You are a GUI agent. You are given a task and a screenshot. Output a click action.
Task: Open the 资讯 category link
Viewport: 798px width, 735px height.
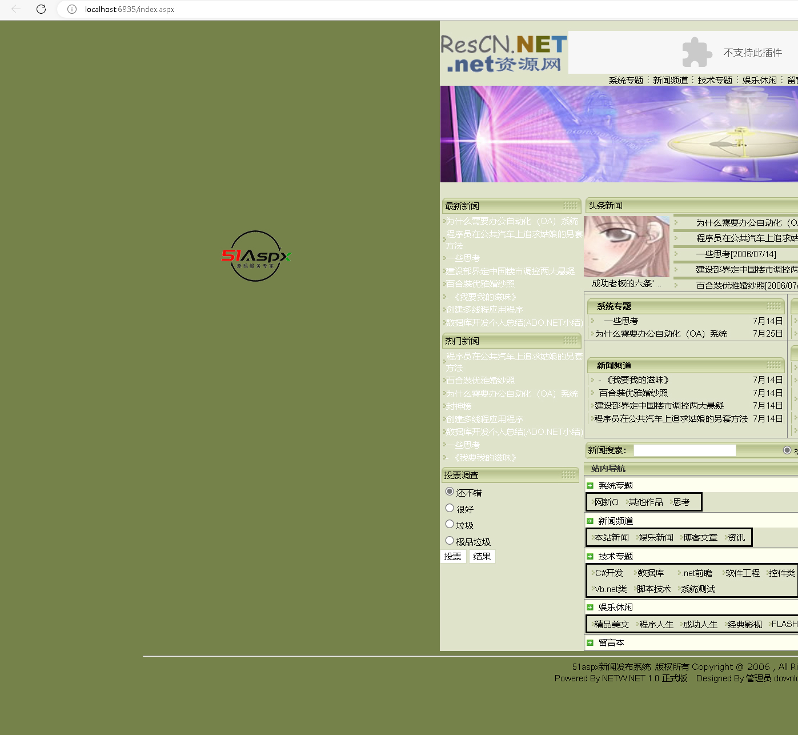(736, 538)
